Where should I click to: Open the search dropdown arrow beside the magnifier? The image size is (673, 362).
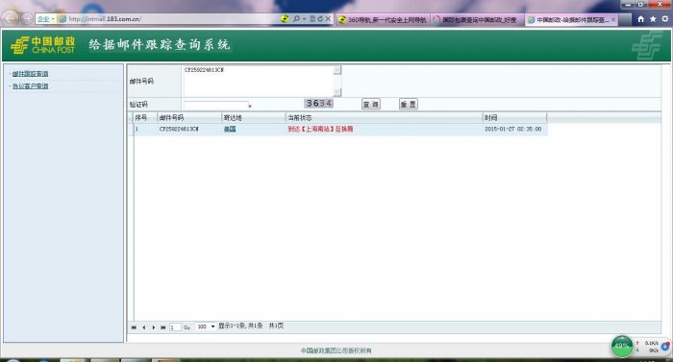pos(304,19)
